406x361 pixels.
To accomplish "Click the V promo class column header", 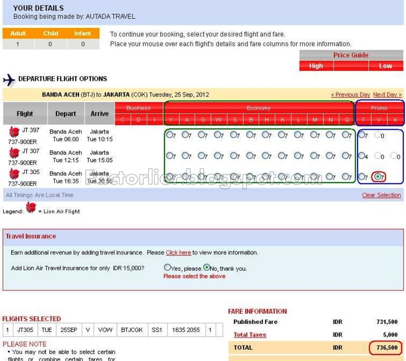I will (x=379, y=120).
